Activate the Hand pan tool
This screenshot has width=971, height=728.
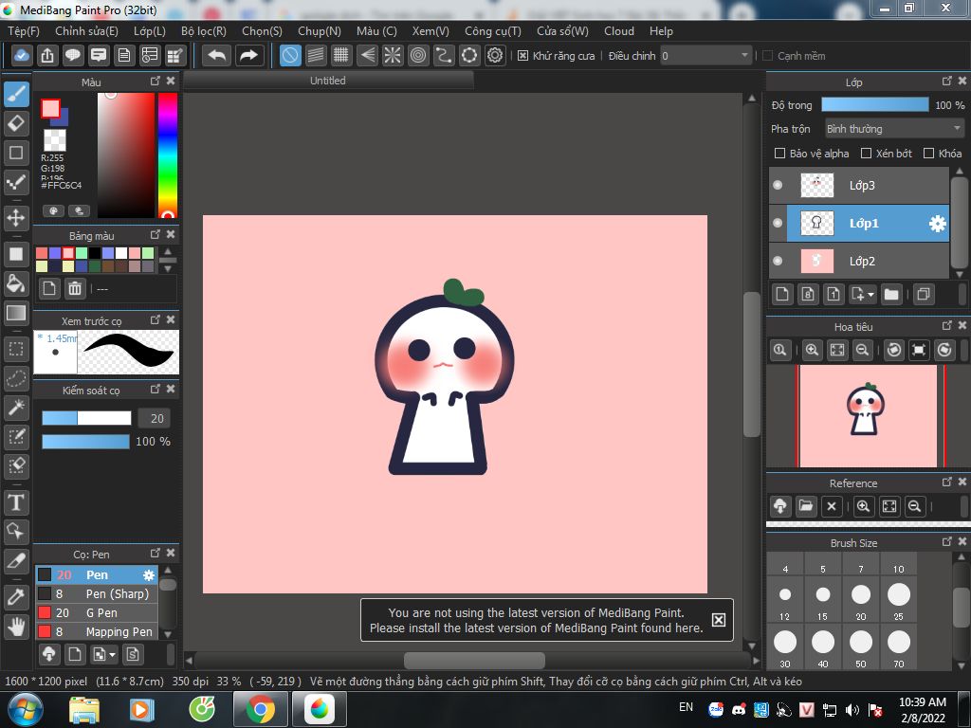pos(17,627)
